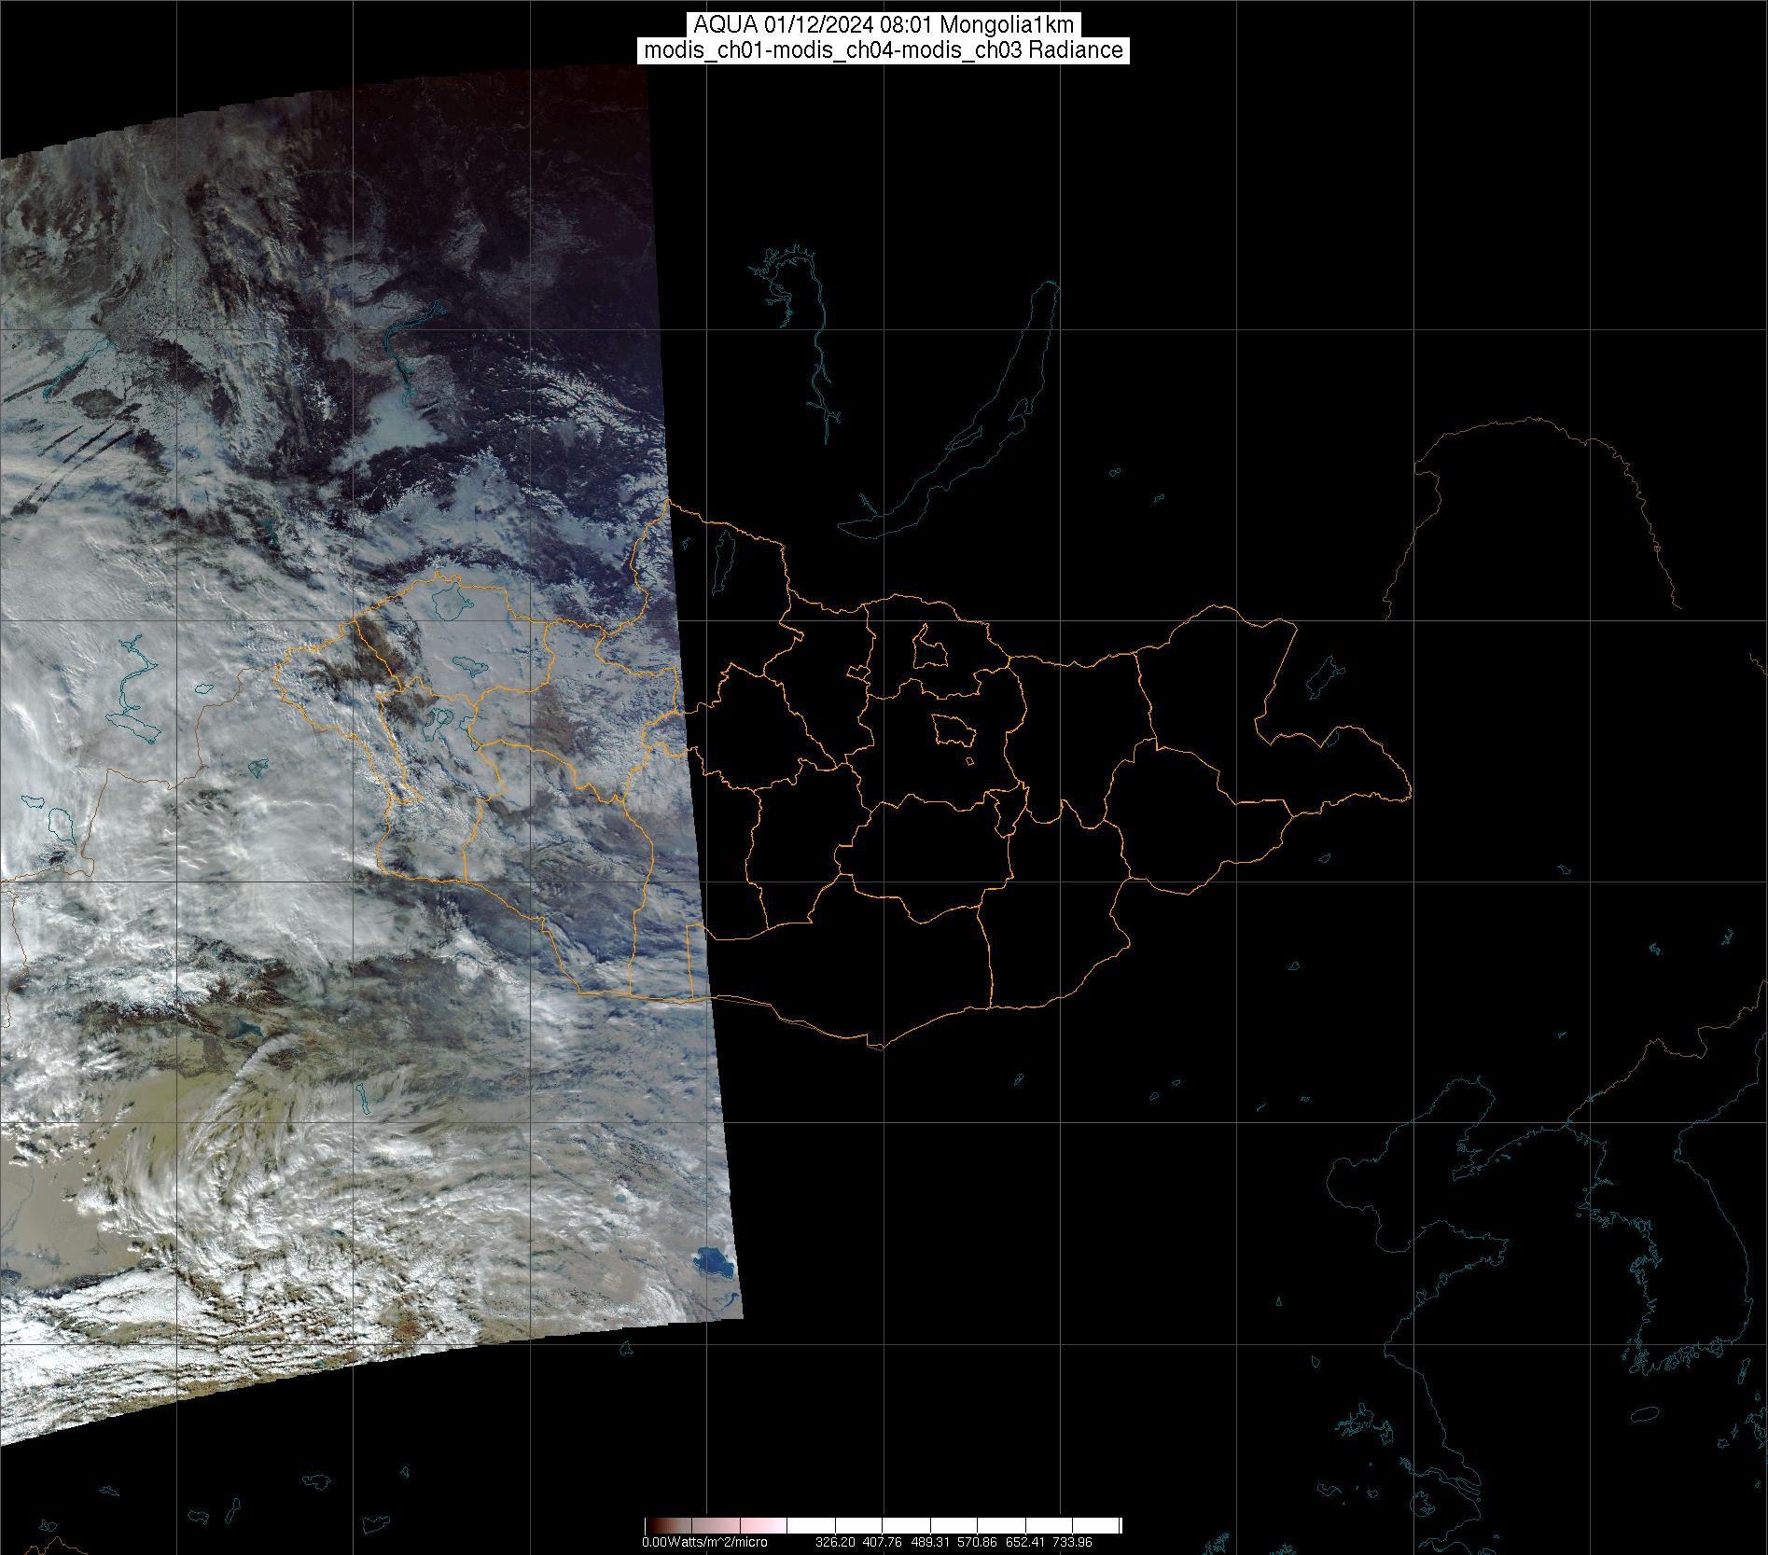Click the 733.96 colorbar tick label
This screenshot has width=1768, height=1555.
[1071, 1542]
